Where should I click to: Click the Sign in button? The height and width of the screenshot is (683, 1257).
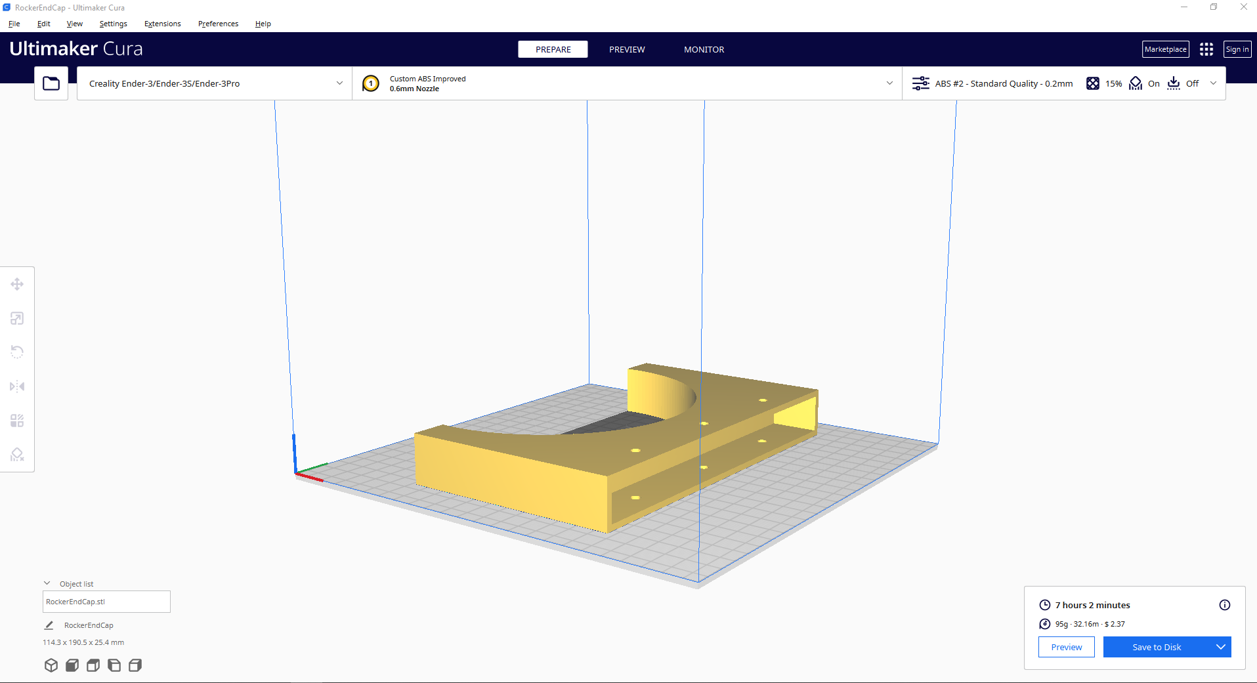(1237, 49)
